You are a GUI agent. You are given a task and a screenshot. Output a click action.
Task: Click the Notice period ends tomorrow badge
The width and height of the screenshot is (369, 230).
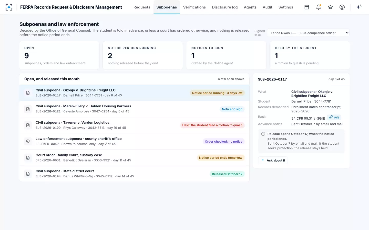coord(221,158)
